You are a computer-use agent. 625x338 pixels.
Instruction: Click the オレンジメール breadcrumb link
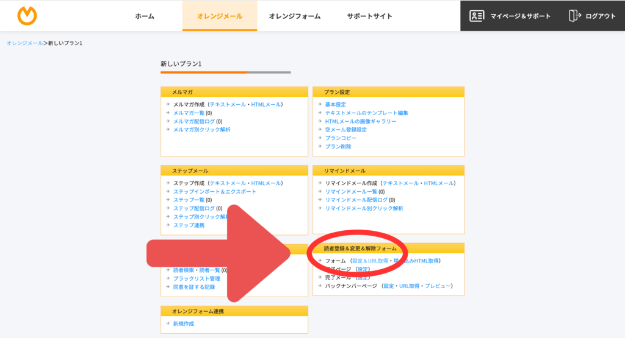point(24,43)
